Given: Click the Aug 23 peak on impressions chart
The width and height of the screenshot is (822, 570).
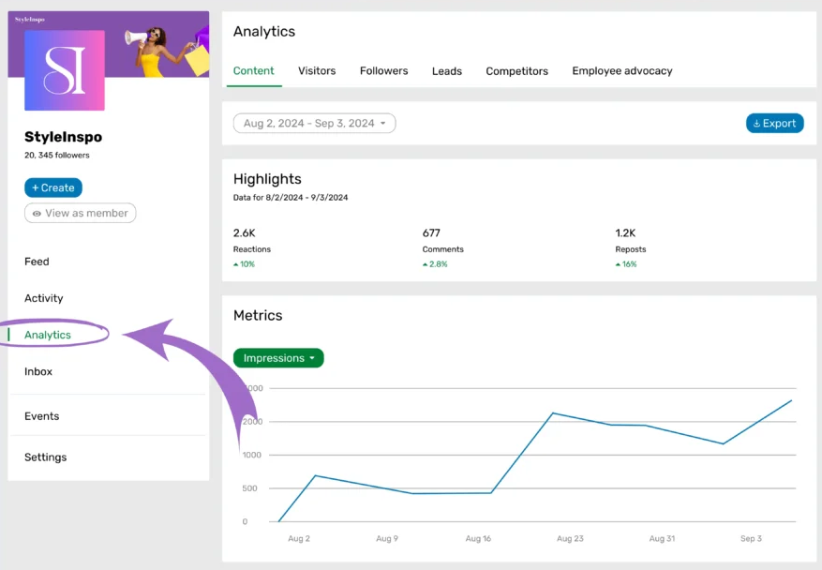Looking at the screenshot, I should (553, 413).
